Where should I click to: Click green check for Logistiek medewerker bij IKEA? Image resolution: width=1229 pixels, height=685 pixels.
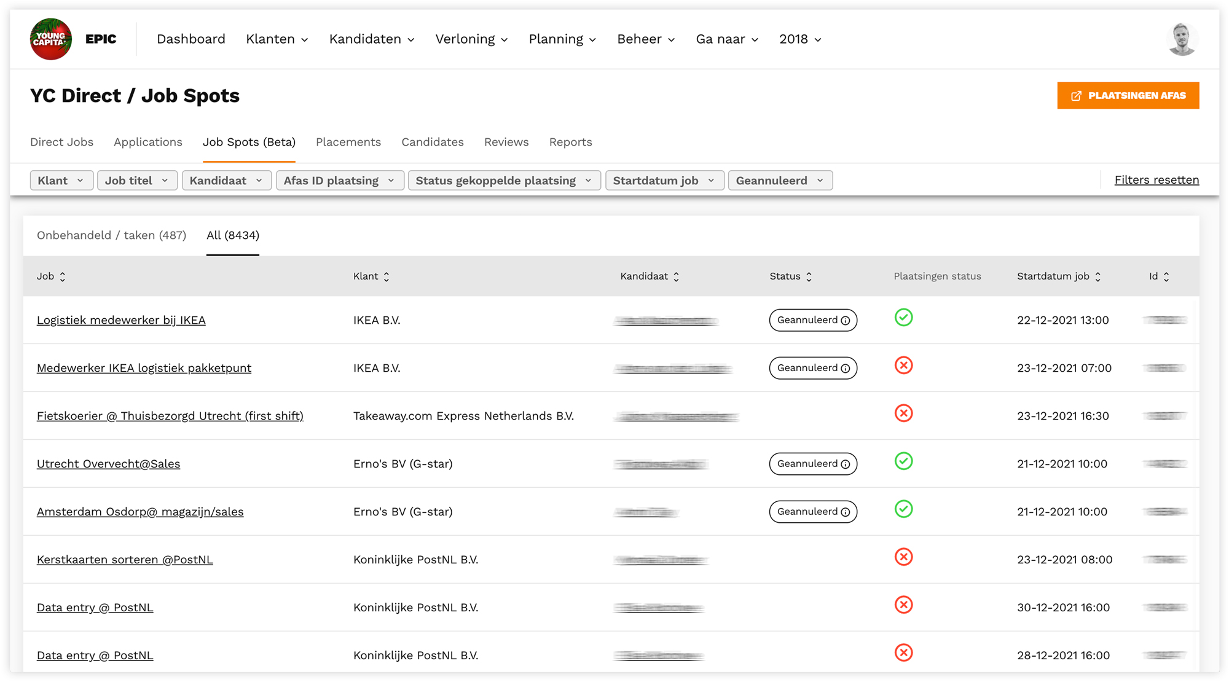tap(903, 318)
